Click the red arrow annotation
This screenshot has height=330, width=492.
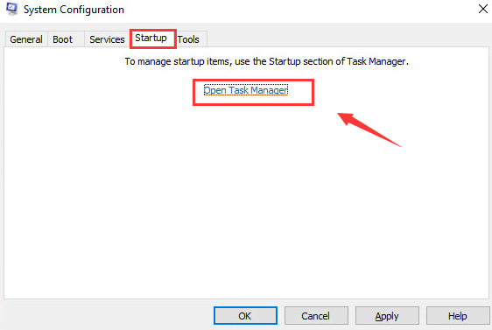click(369, 130)
